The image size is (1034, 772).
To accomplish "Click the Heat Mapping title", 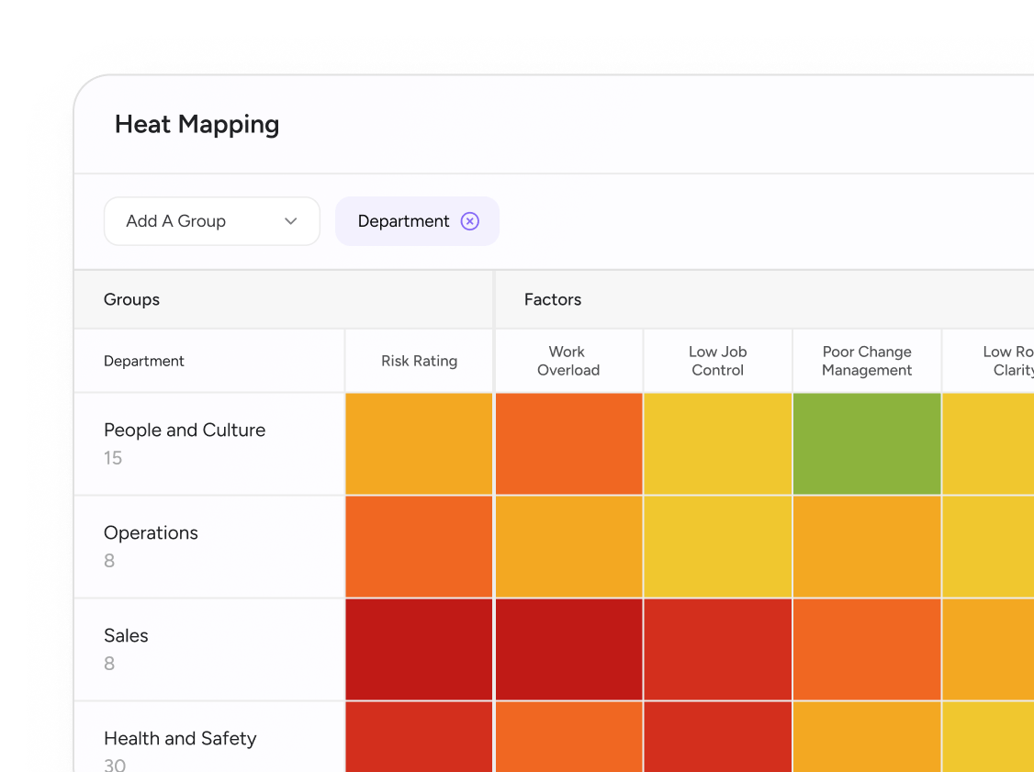I will tap(197, 124).
